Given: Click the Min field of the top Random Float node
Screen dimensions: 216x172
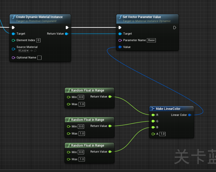Looking at the screenshot, I should point(81,97).
